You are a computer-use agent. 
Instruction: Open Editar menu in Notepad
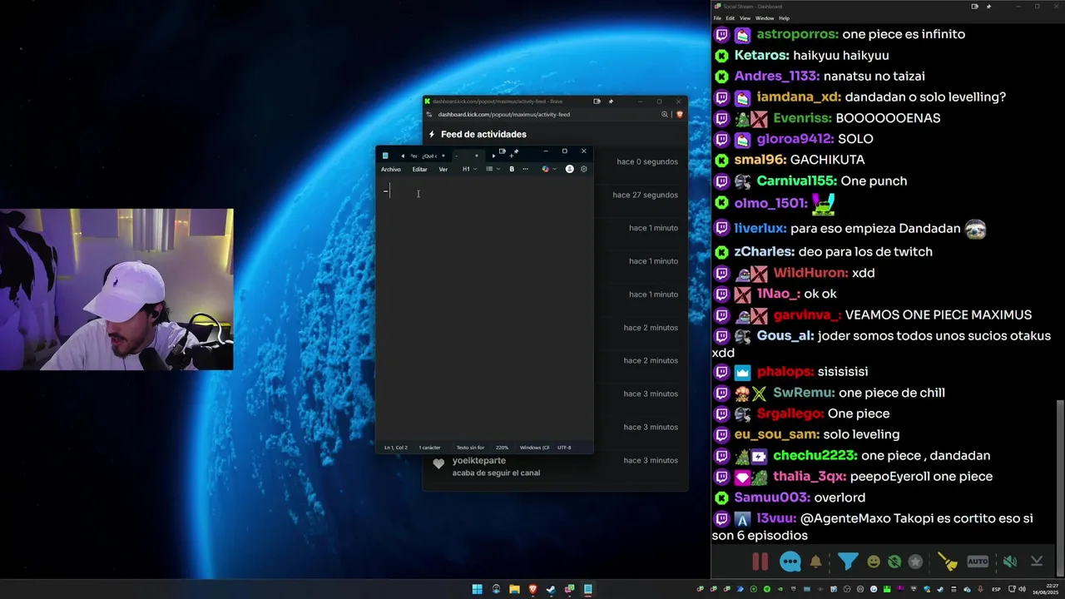coord(419,169)
